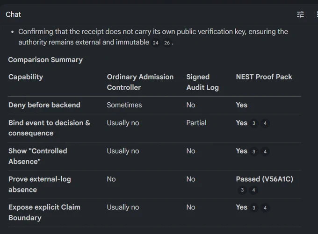Open citation 24 after 'immutable'

coord(156,43)
